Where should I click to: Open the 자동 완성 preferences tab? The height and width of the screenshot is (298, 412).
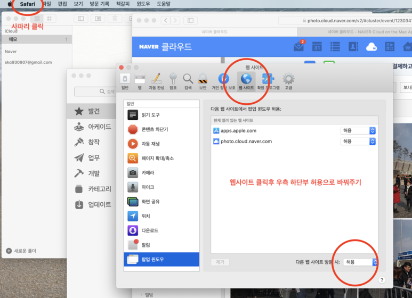click(156, 82)
